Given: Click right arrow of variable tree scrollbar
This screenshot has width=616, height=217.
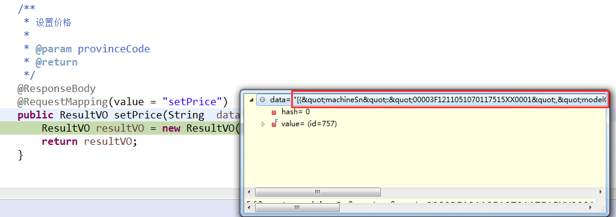Looking at the screenshot, I should 601,192.
